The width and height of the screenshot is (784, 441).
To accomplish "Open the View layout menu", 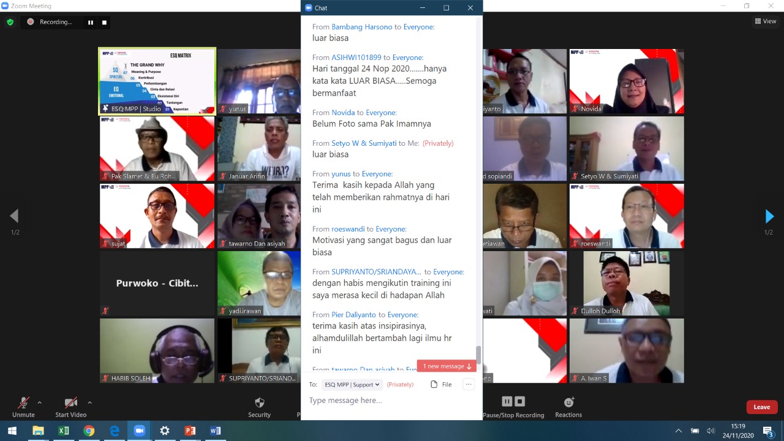I will [766, 21].
